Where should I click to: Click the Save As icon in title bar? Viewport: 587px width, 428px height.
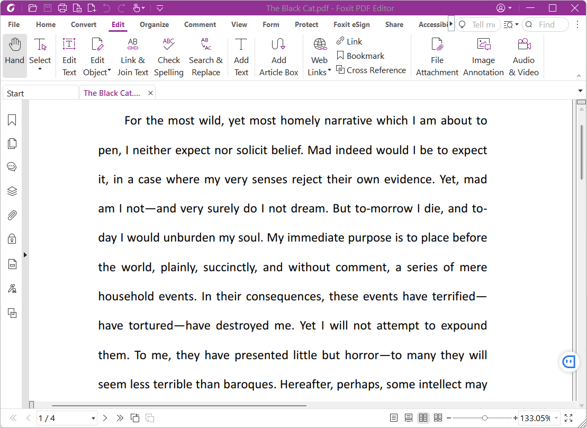pos(77,8)
